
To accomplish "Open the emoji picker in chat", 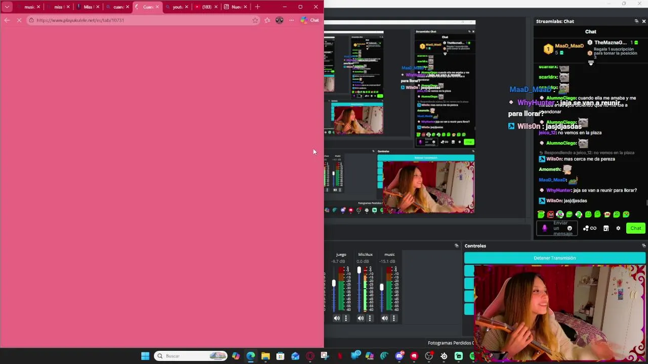I will 570,229.
